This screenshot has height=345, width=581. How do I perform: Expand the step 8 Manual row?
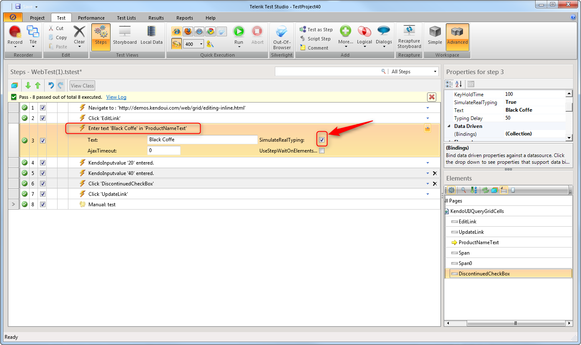tap(13, 205)
